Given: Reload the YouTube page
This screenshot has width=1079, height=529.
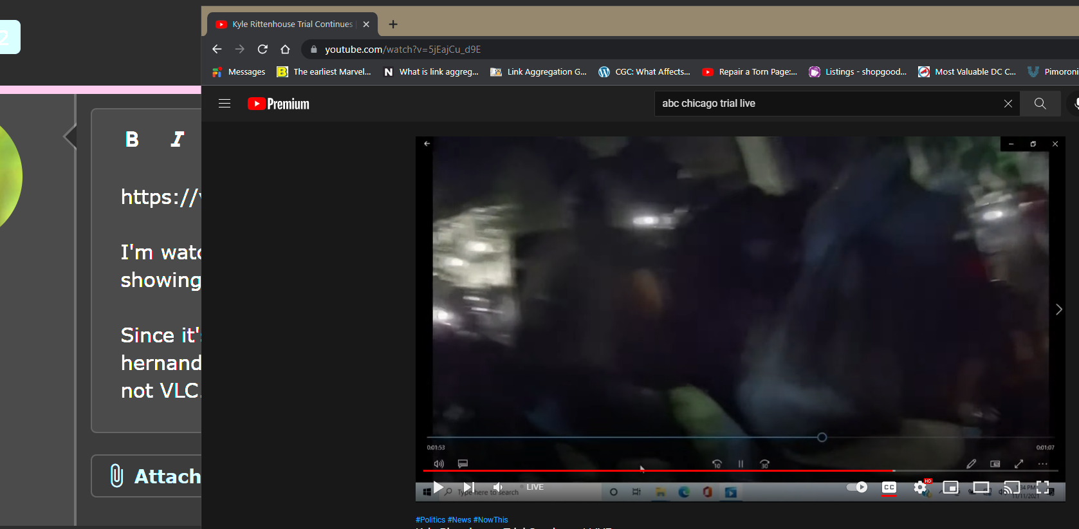Looking at the screenshot, I should pos(263,49).
